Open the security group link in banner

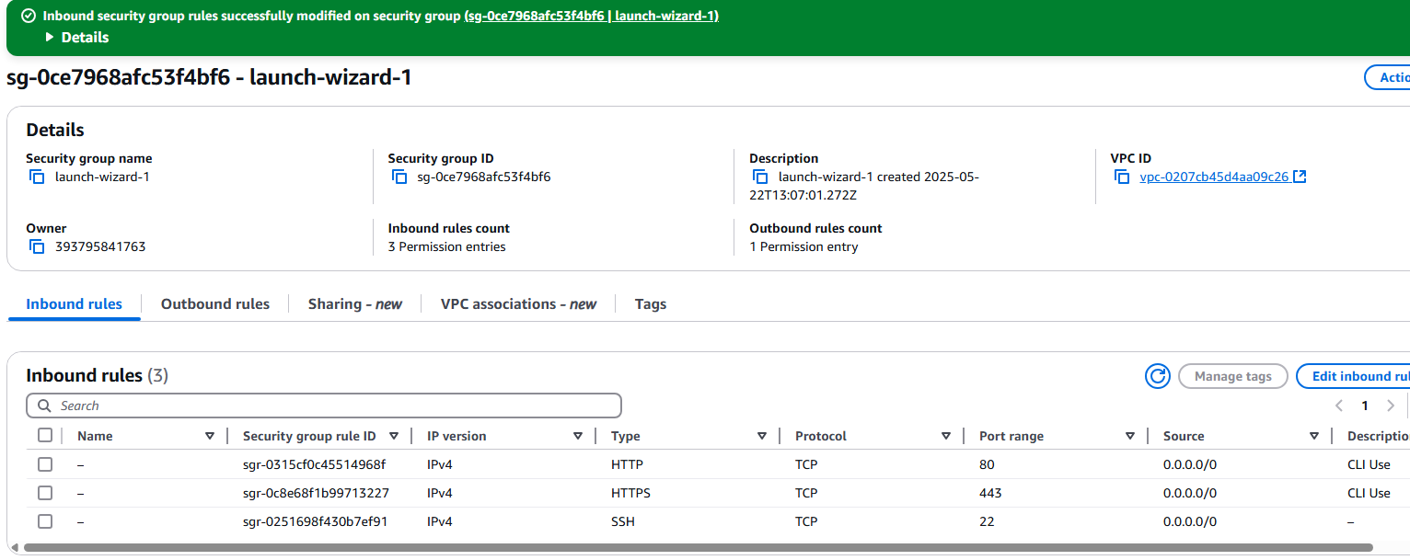point(593,16)
